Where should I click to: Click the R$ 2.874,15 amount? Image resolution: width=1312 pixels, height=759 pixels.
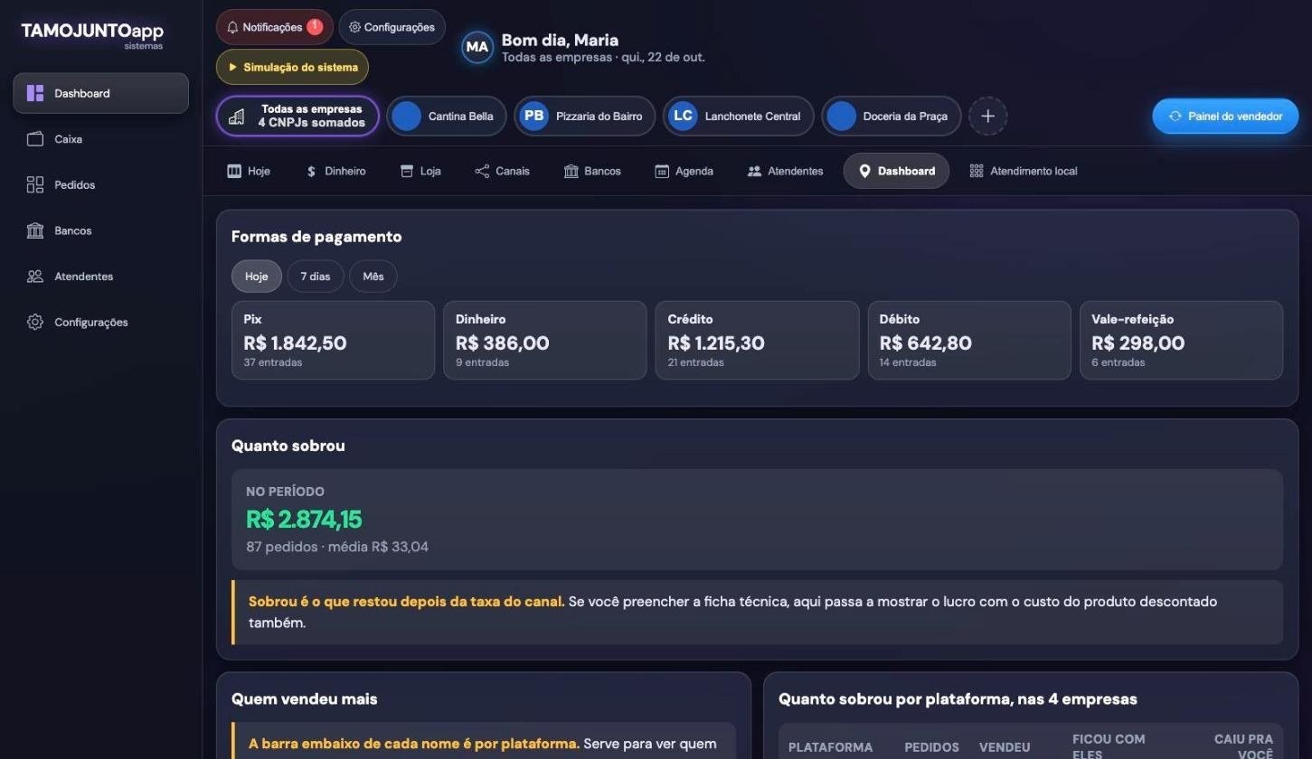304,520
